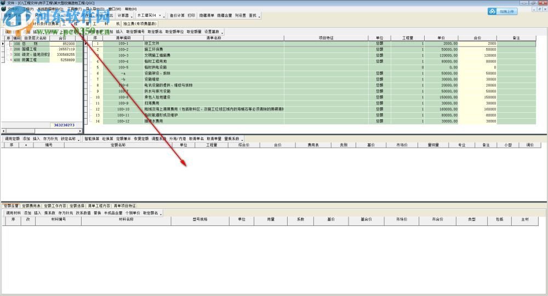The height and width of the screenshot is (296, 548).
Task: Select the cell 100-12 in the list
Action: 123,121
